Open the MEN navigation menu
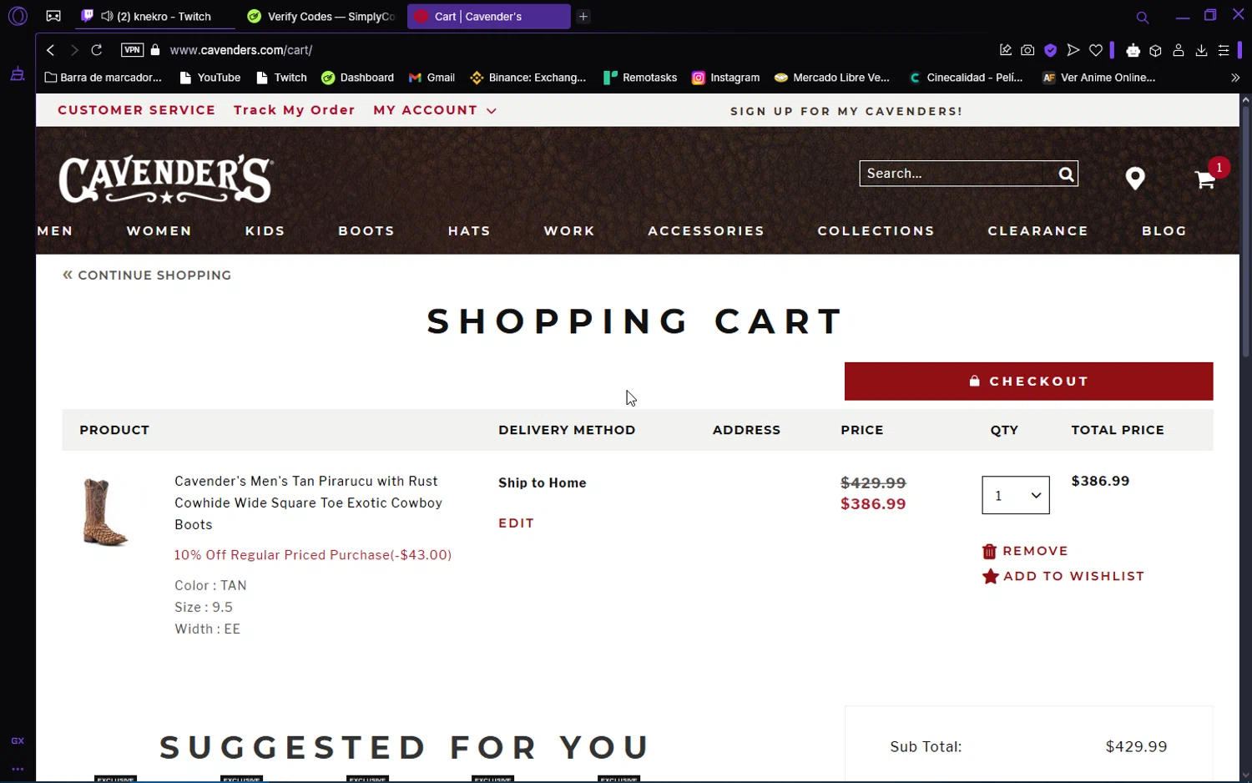 [55, 231]
